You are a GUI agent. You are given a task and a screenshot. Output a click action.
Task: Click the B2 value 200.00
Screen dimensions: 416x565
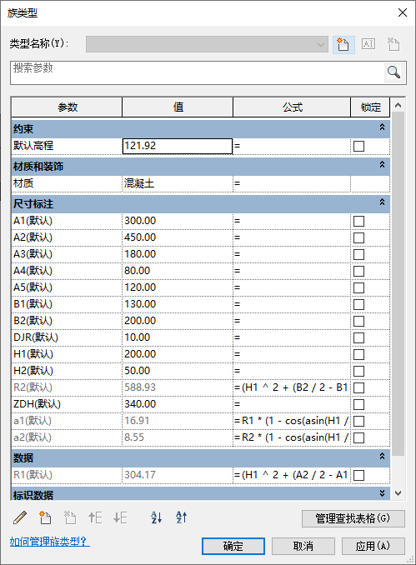(178, 321)
